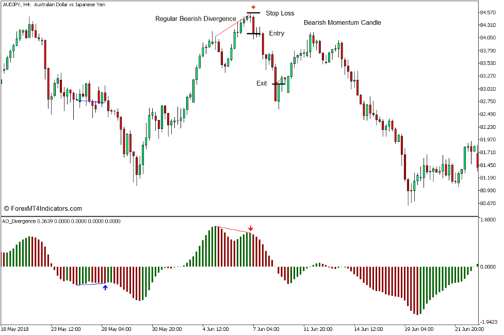Select the Exit level line on the chart
Image resolution: width=504 pixels, height=335 pixels.
[278, 83]
